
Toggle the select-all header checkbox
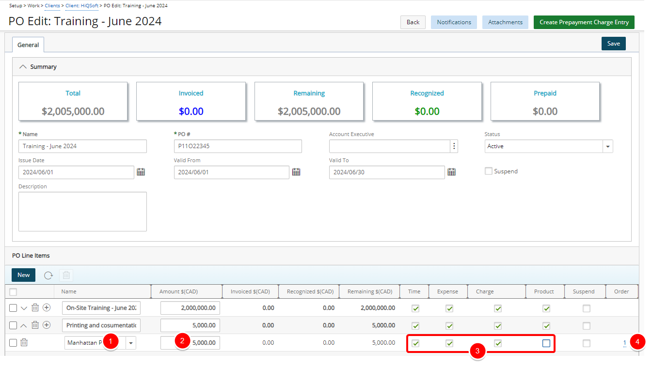coord(13,291)
